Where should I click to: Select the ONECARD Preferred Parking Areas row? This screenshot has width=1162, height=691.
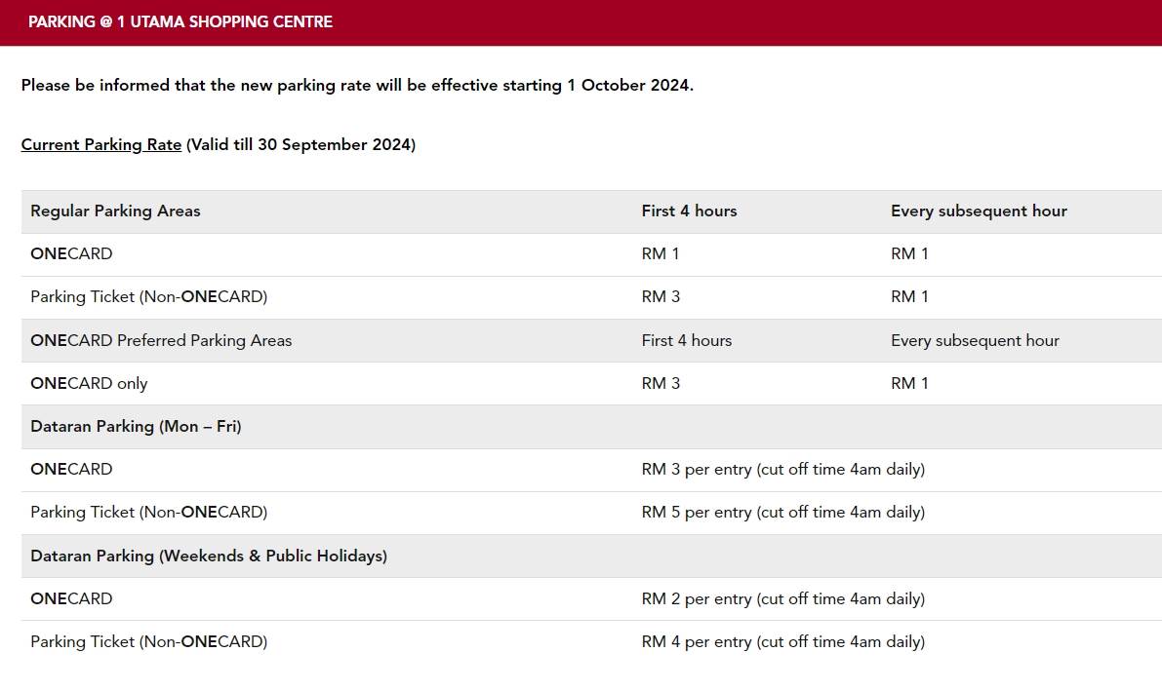[591, 341]
